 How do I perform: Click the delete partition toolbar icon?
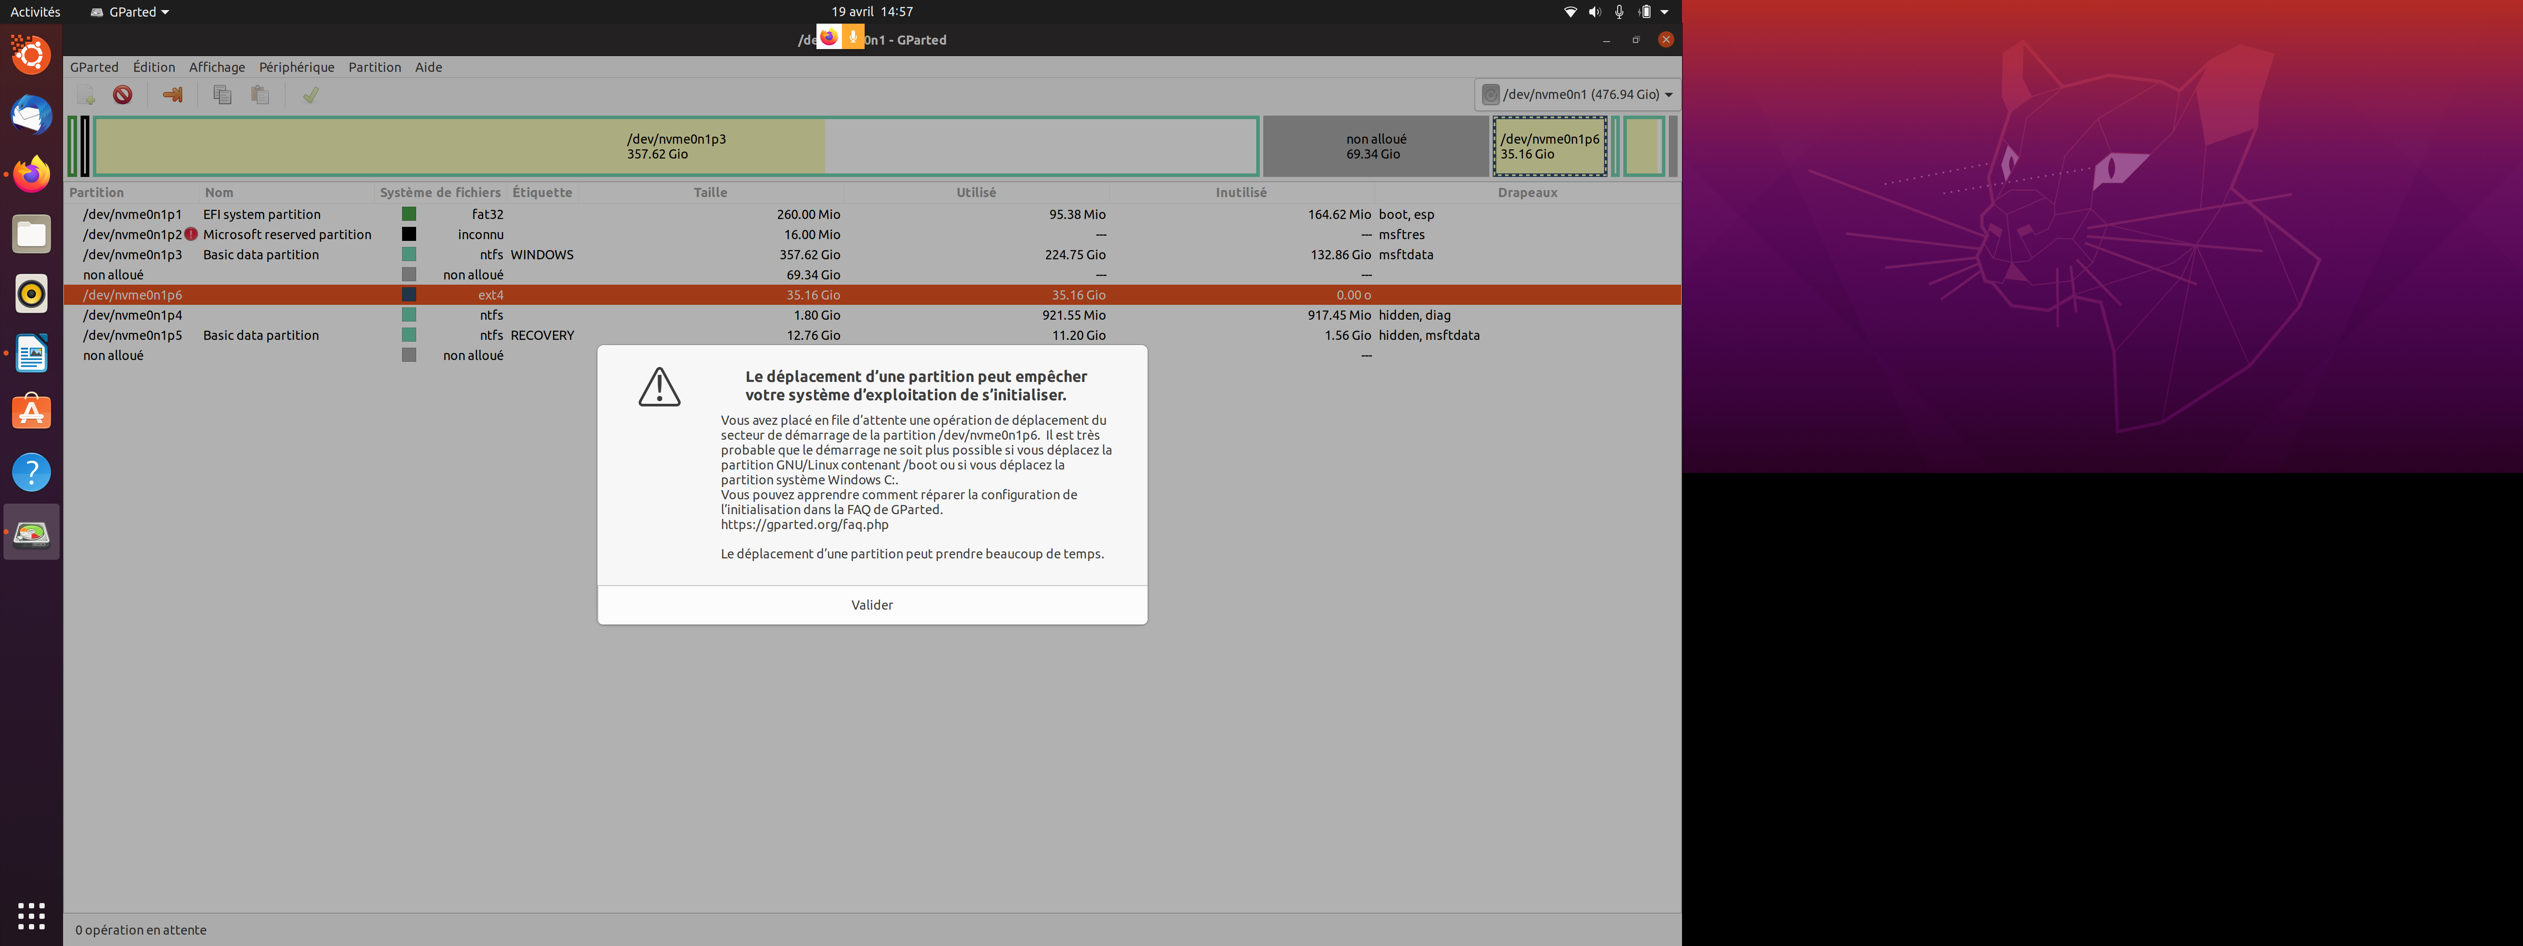(x=123, y=95)
